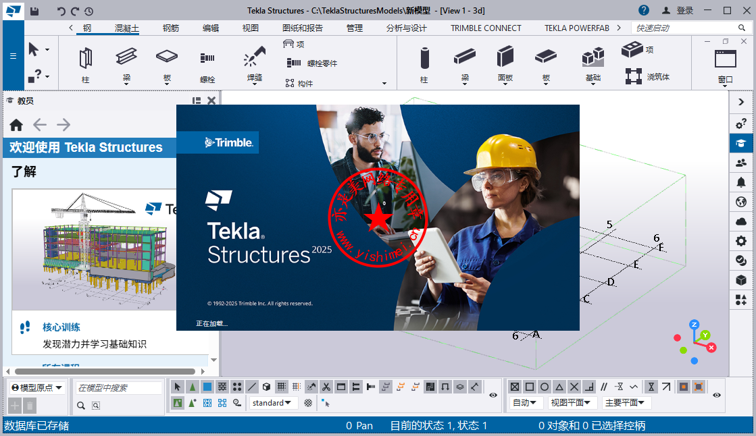Choose the steel plate (板) tool
Screen dimensions: 756x436
click(x=167, y=65)
